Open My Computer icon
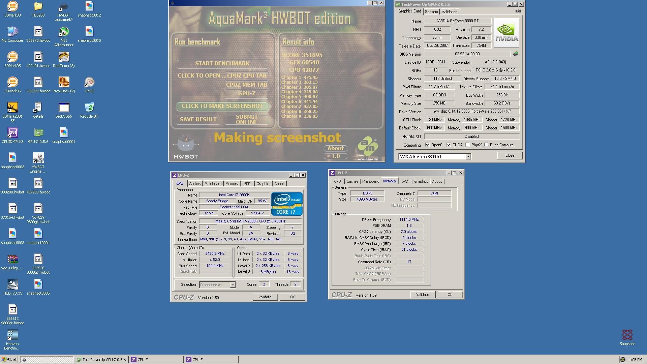647x364 pixels. [12, 34]
